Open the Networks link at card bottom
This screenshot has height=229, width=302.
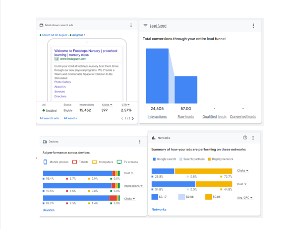click(159, 209)
